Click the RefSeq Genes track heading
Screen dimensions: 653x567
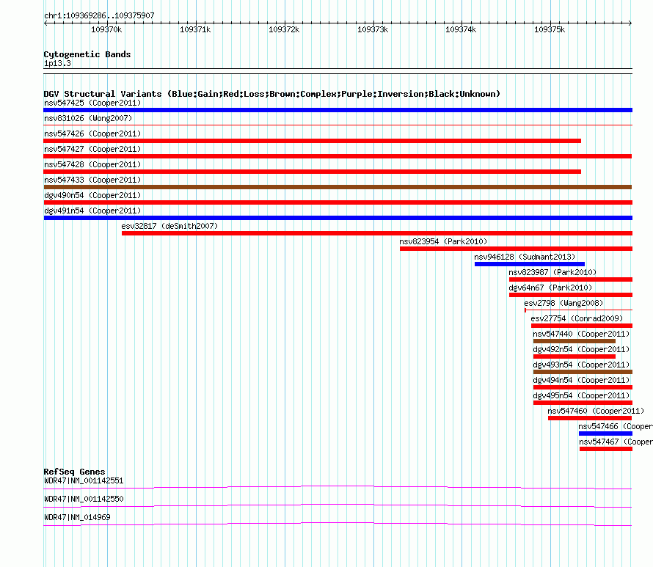(x=74, y=472)
